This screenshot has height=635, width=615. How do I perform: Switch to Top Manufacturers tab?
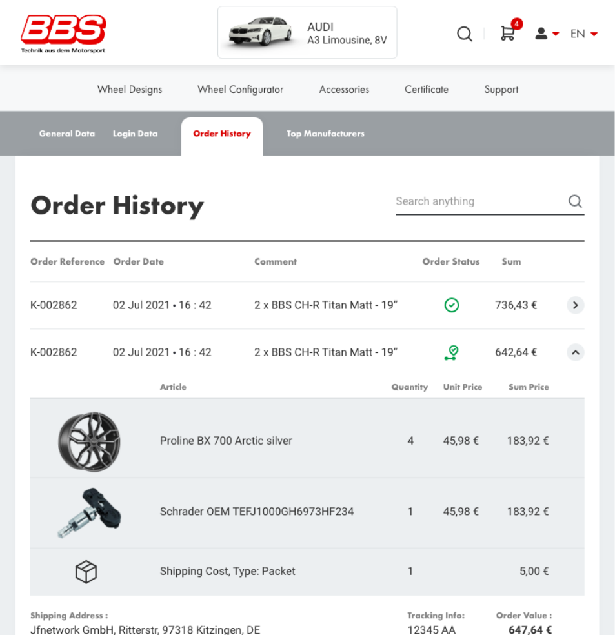(x=325, y=134)
